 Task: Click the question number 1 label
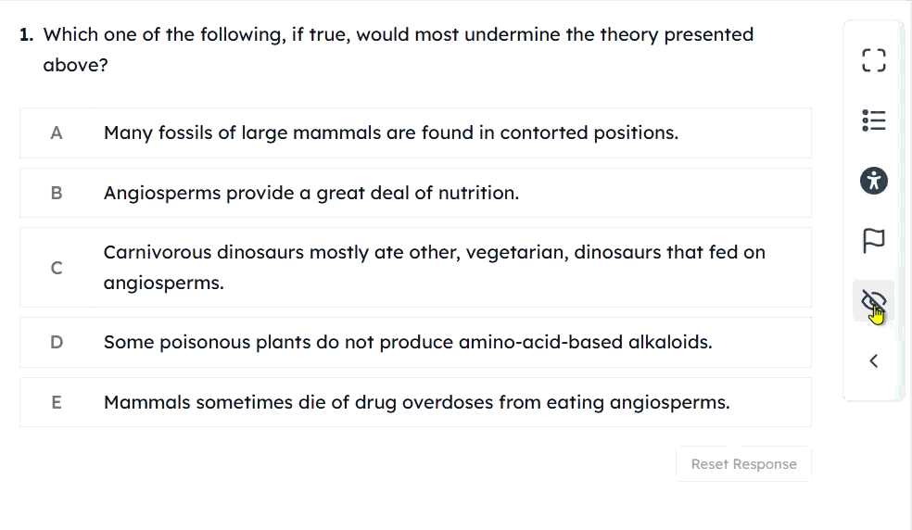tap(27, 35)
